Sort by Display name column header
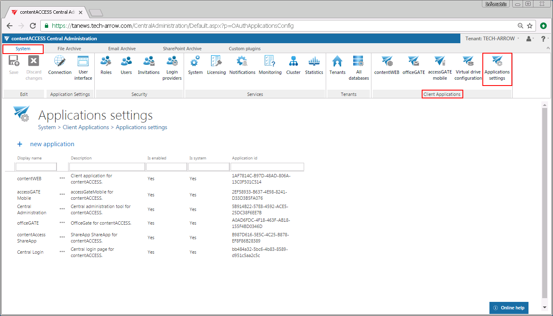 click(x=29, y=158)
